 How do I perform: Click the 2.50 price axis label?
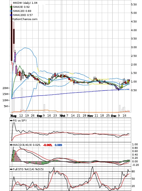tap(134, 56)
